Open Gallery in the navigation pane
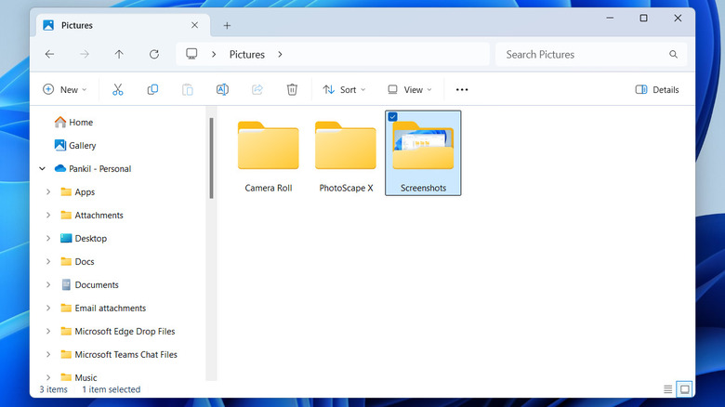 (82, 146)
